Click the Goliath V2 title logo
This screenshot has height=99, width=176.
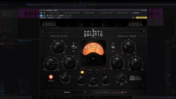pos(93,34)
